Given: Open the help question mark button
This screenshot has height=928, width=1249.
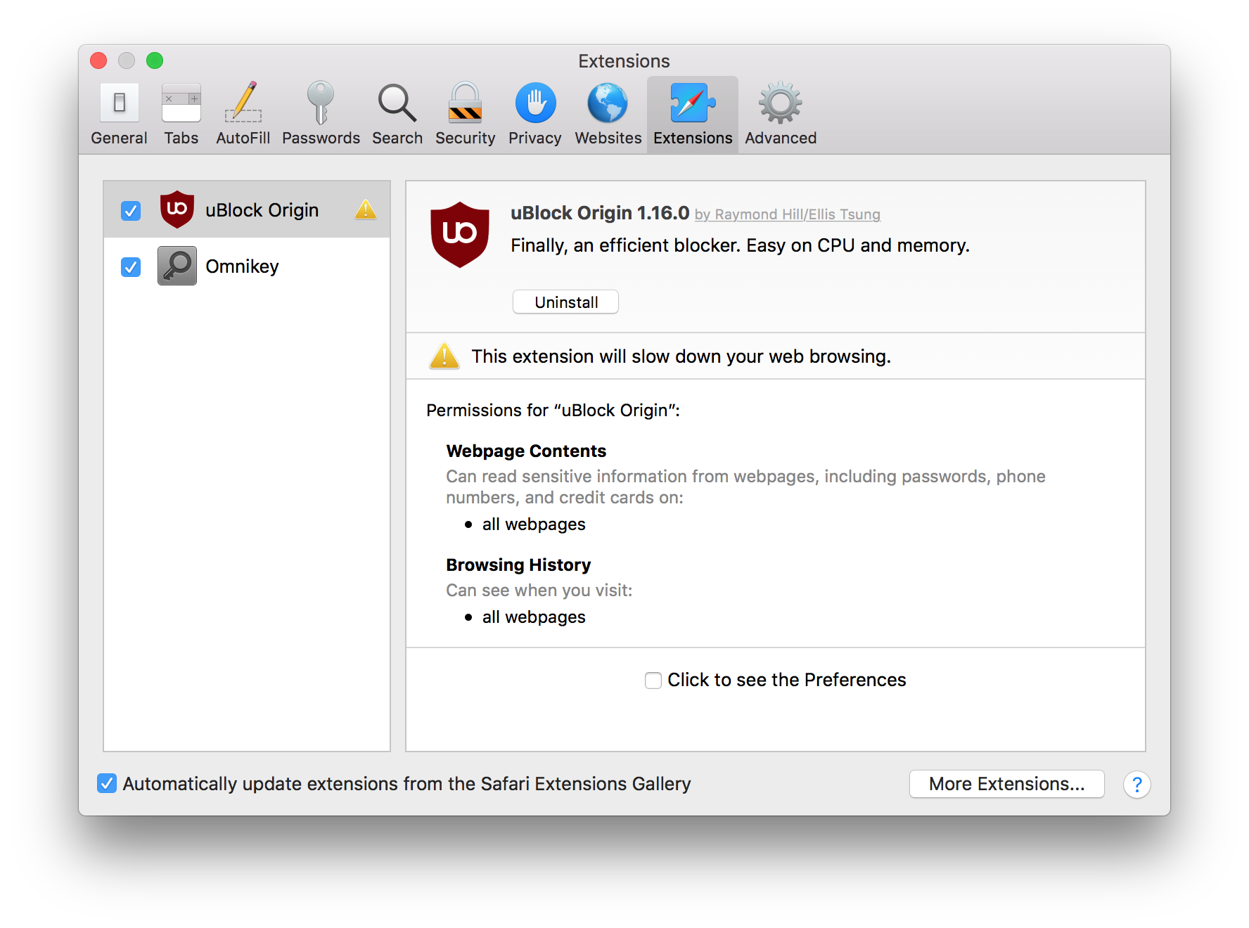Looking at the screenshot, I should click(1136, 785).
